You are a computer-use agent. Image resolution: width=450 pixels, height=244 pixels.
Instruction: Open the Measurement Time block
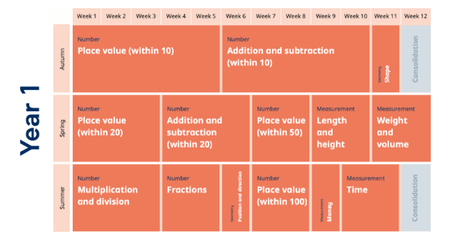pyautogui.click(x=370, y=198)
